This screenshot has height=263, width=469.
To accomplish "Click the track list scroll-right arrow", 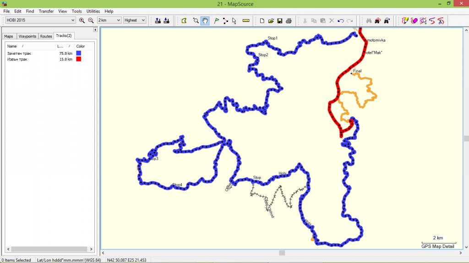I will click(91, 249).
